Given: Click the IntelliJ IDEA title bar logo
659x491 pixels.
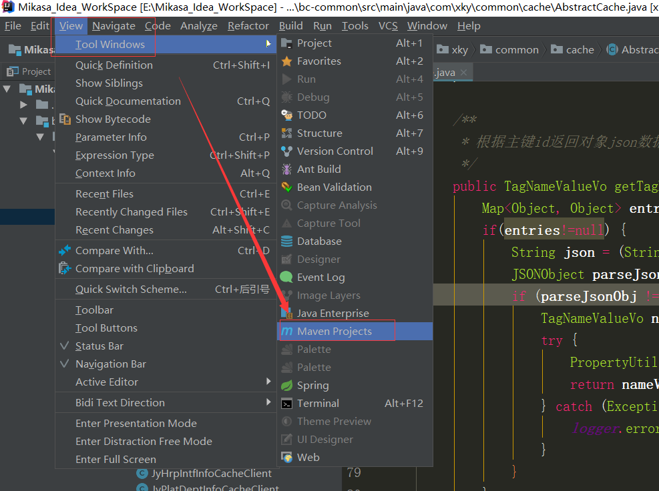Looking at the screenshot, I should pyautogui.click(x=9, y=7).
